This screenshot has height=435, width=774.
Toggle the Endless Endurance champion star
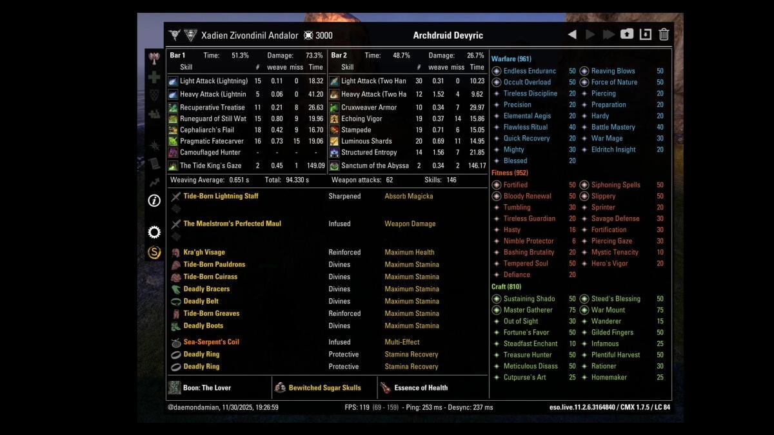[497, 71]
